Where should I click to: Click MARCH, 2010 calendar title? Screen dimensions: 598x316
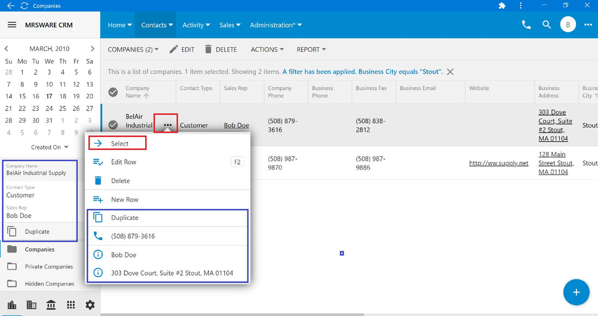click(x=49, y=49)
